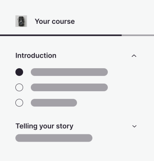The height and width of the screenshot is (161, 154).
Task: Click the light remaining portion of progress bar
Action: pyautogui.click(x=138, y=35)
